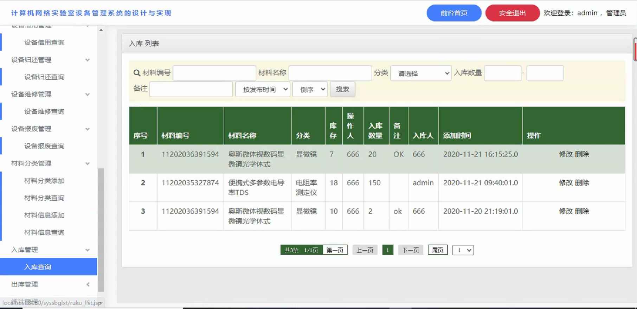The width and height of the screenshot is (637, 309).
Task: Click 删除 in row 2
Action: pos(582,183)
